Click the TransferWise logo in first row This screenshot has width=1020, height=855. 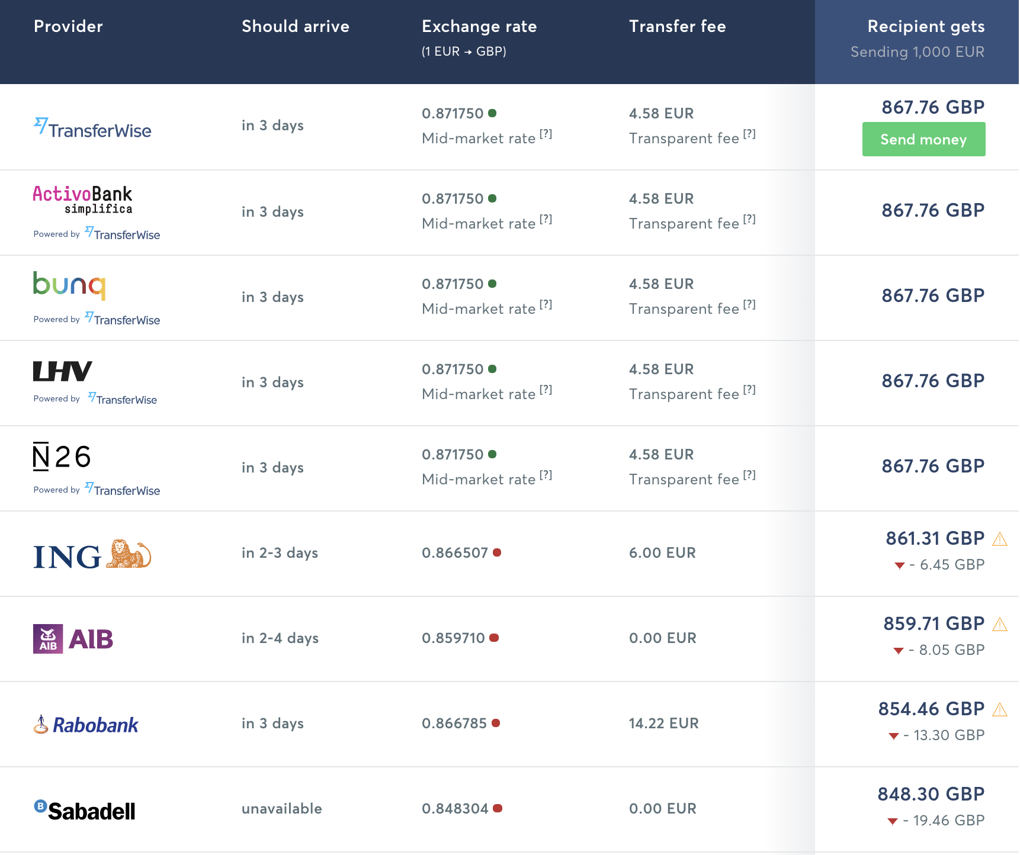pos(92,128)
